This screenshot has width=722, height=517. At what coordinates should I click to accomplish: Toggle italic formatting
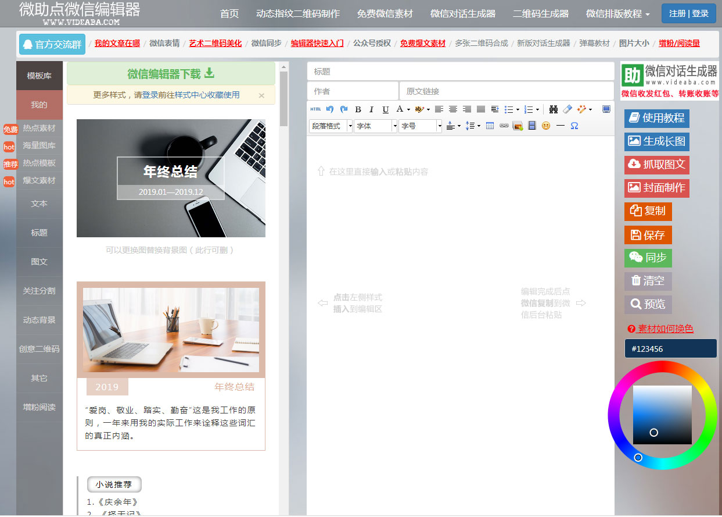click(x=372, y=109)
